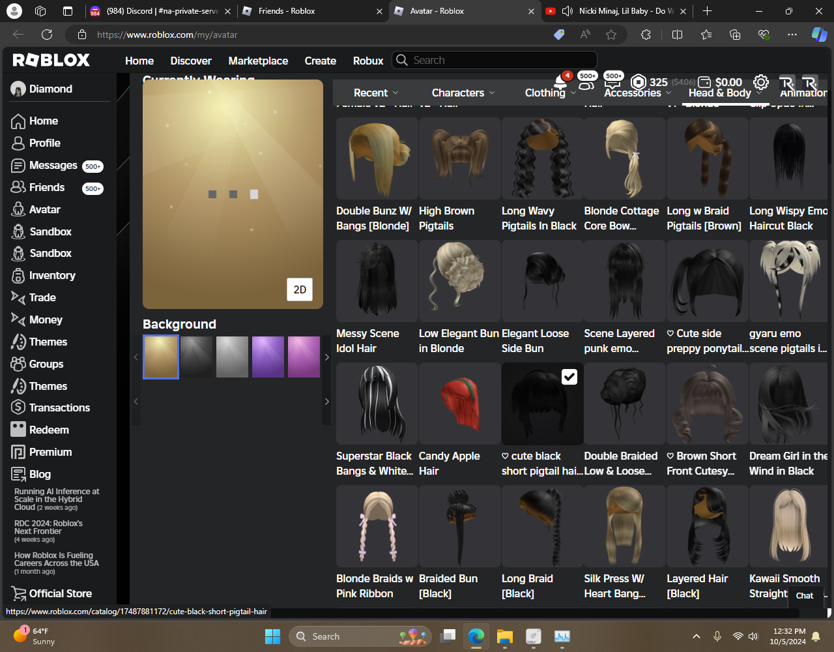Open File Explorer from the taskbar
The image size is (834, 652).
pos(505,636)
